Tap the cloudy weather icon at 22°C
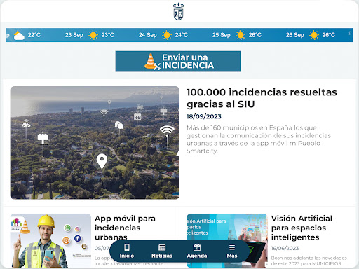This screenshot has height=269, width=359. point(19,36)
